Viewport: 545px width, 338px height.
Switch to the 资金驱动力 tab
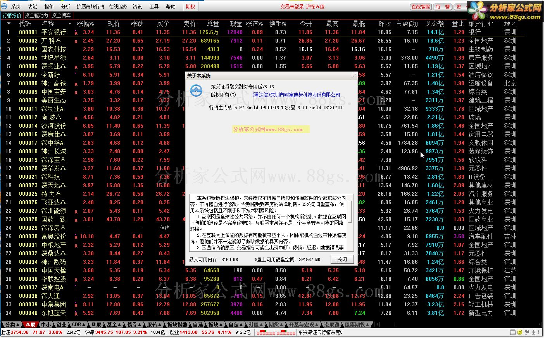coord(36,15)
